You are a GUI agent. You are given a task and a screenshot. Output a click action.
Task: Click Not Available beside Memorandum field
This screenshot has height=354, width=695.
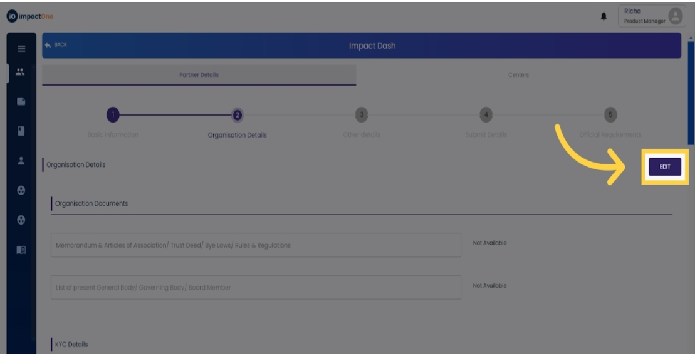489,243
